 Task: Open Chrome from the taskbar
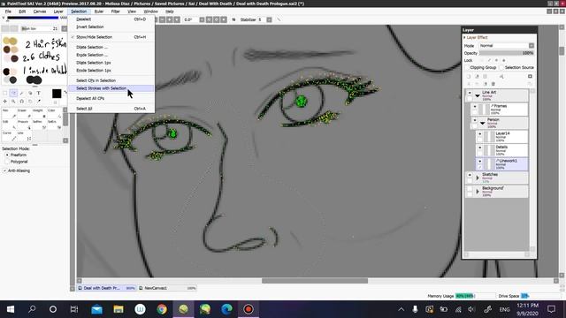point(162,309)
